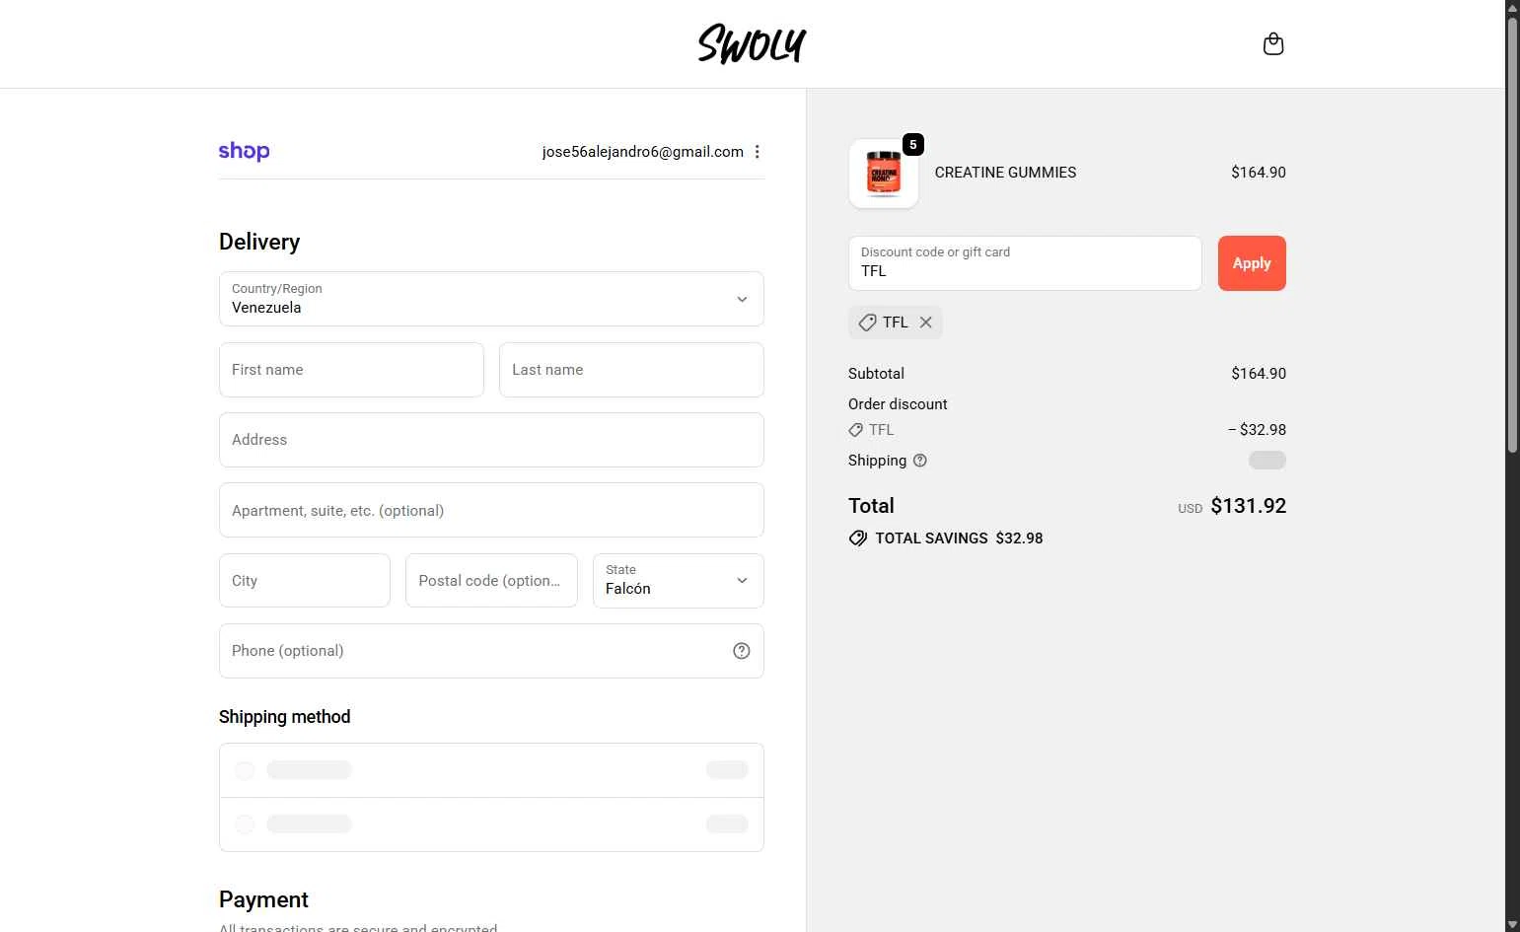The width and height of the screenshot is (1520, 932).
Task: Open the shopping bag cart icon
Action: tap(1273, 44)
